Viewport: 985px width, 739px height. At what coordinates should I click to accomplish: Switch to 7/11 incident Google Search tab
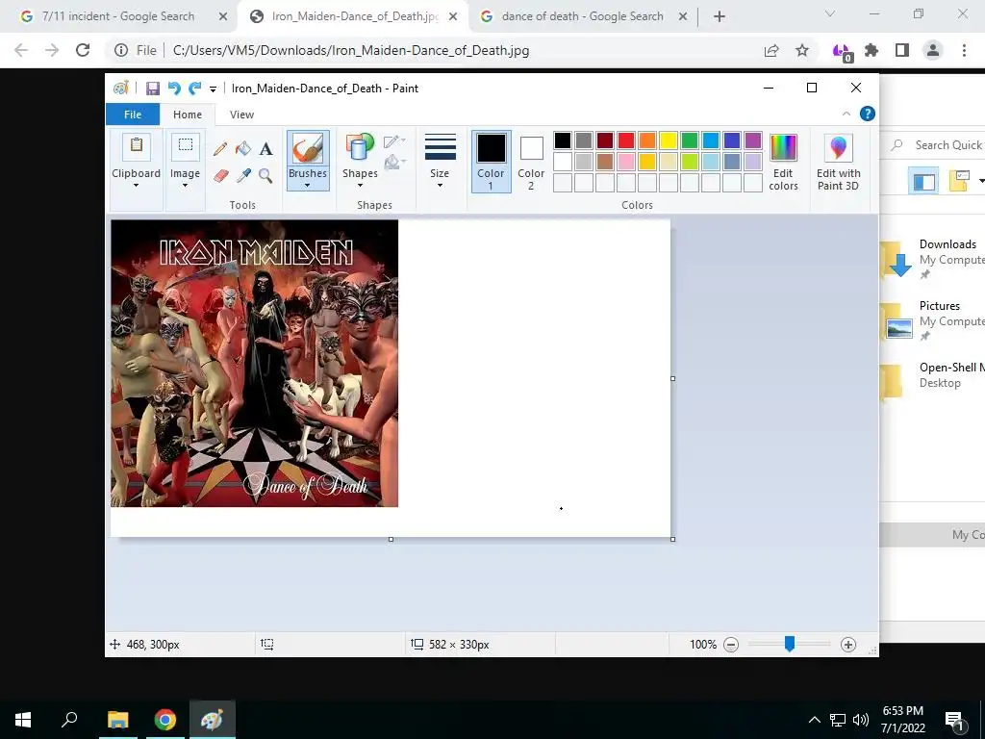coord(118,16)
